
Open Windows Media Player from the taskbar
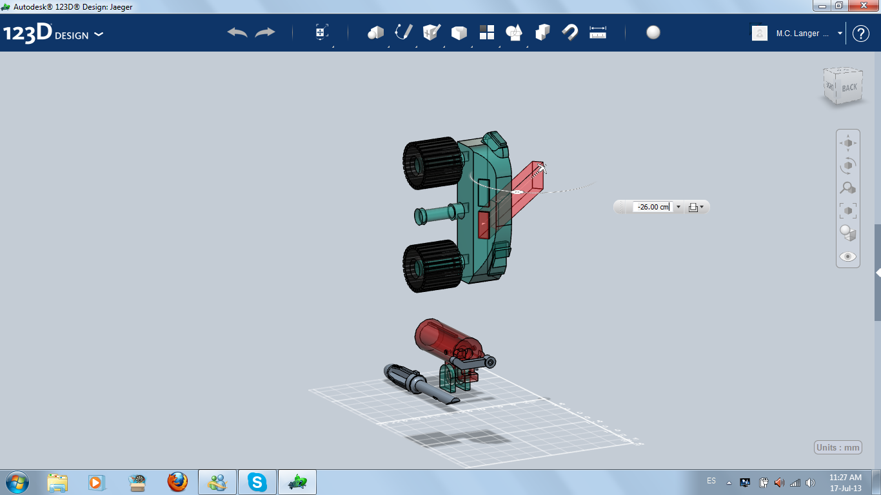[x=96, y=482]
